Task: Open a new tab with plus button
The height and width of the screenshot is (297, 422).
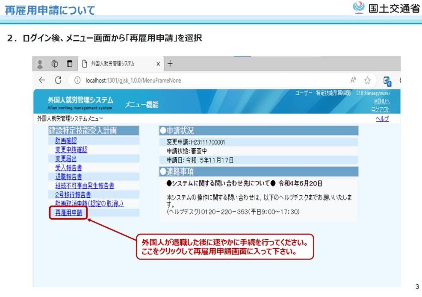Action: click(170, 64)
